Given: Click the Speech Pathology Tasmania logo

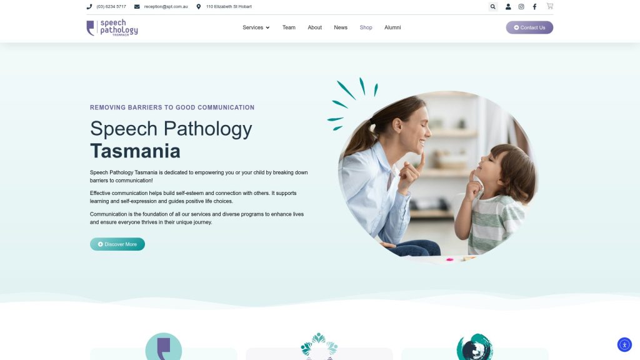Looking at the screenshot, I should pos(112,27).
